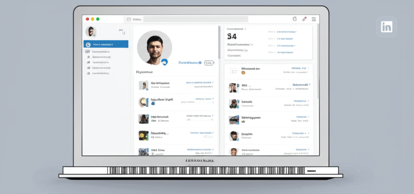Click the blue badge on large profile photo

[x=165, y=62]
